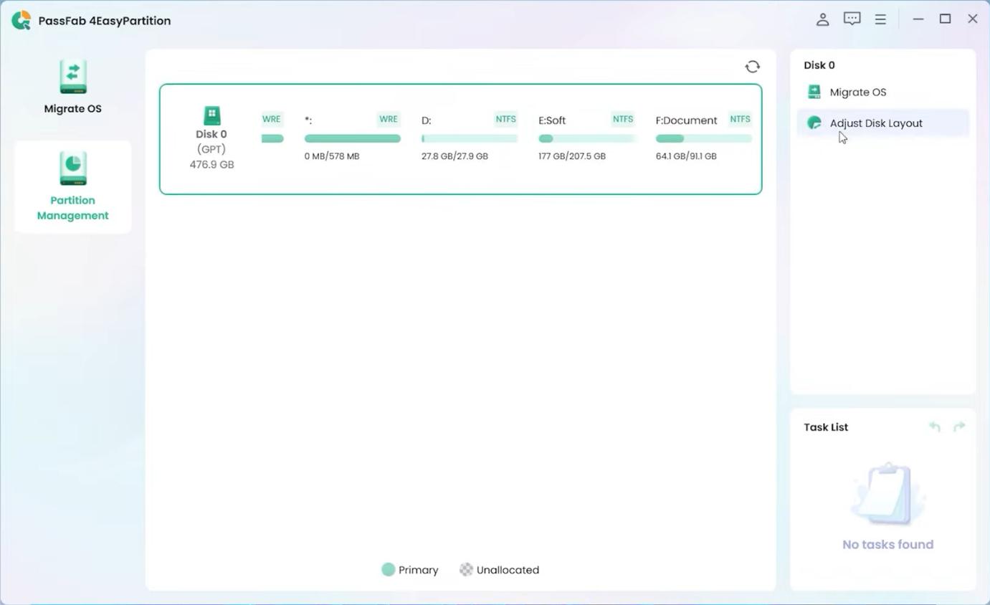Image resolution: width=990 pixels, height=605 pixels.
Task: Click the refresh disk list icon
Action: 752,67
